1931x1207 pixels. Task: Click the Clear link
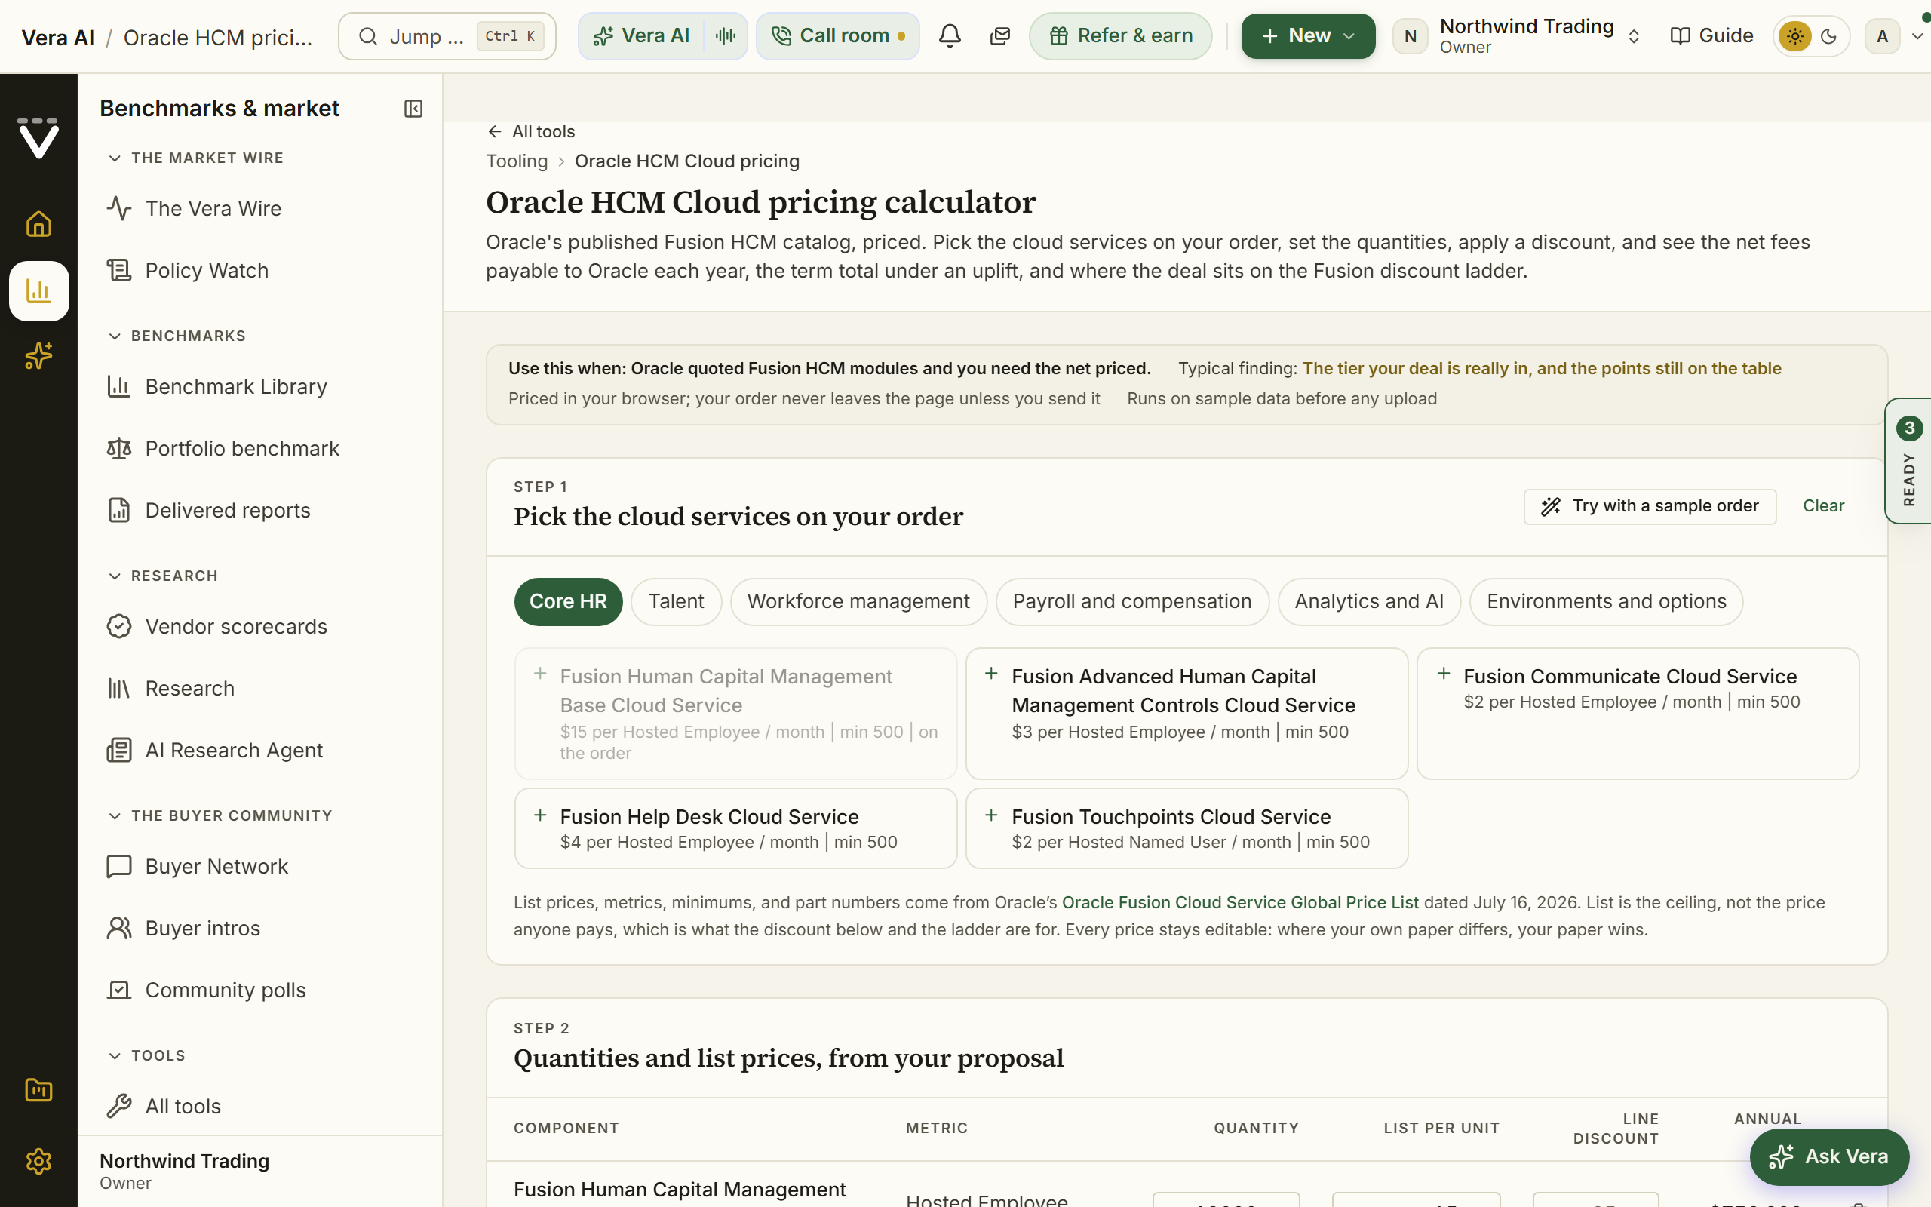(1823, 506)
